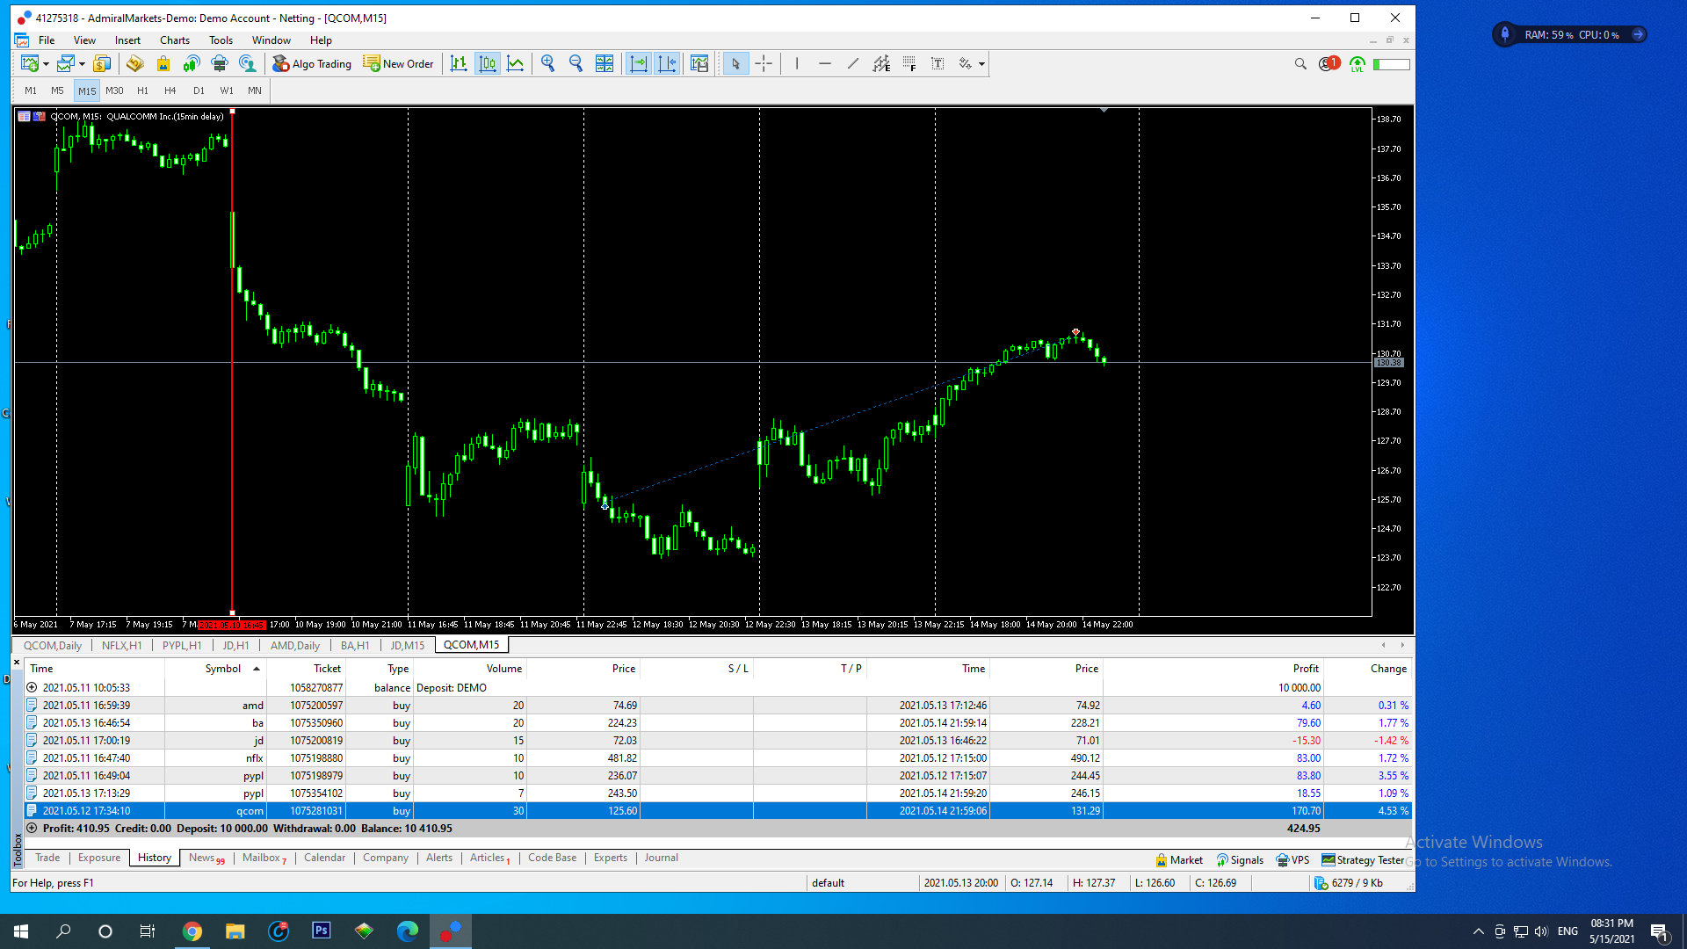Expand the profiles dropdown arrow
This screenshot has height=949, width=1687.
tap(82, 63)
